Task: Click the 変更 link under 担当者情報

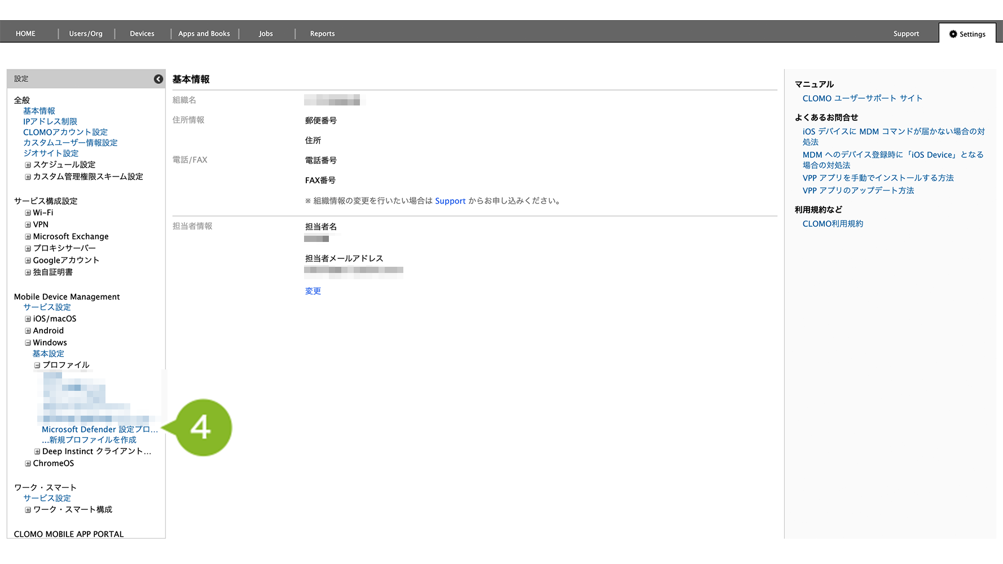Action: tap(313, 291)
